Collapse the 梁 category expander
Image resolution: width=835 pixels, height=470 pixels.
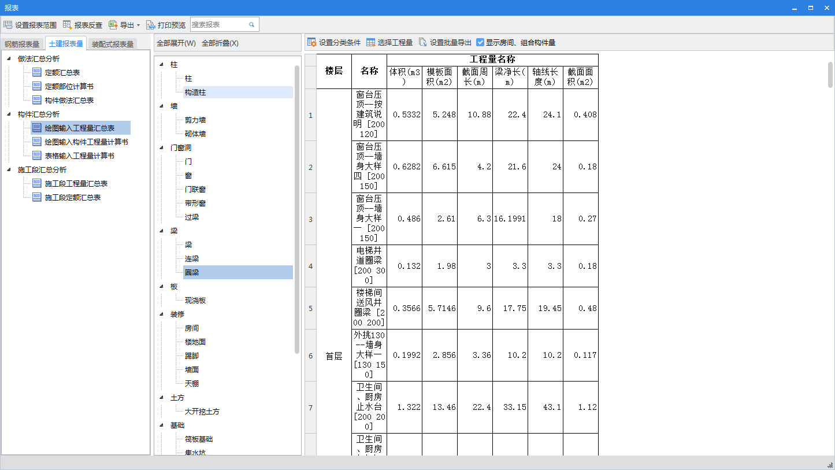161,231
